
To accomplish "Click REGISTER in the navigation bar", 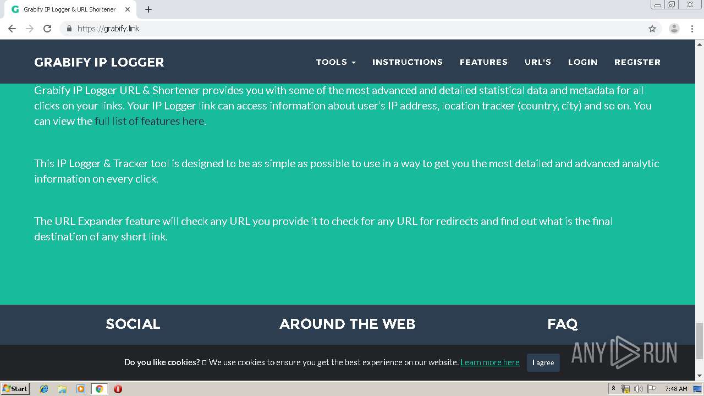I will 637,62.
